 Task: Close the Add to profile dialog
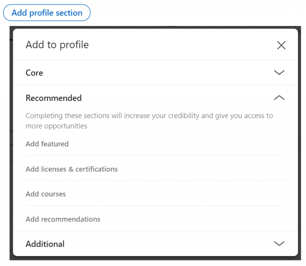point(281,45)
